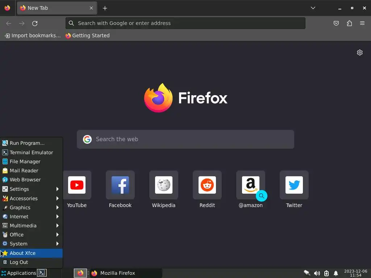Expand the Internet submenu
Viewport: 371px width, 278px height.
[x=31, y=216]
